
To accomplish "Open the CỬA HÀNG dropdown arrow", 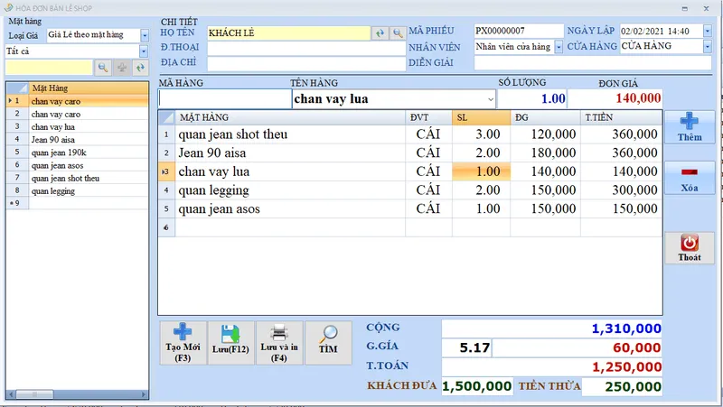I will point(708,46).
